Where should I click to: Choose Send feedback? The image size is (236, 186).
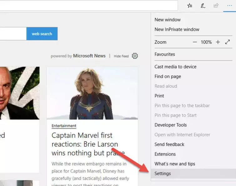tap(193, 144)
